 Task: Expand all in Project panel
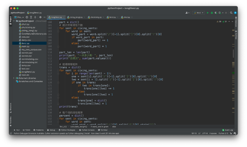click(x=31, y=17)
